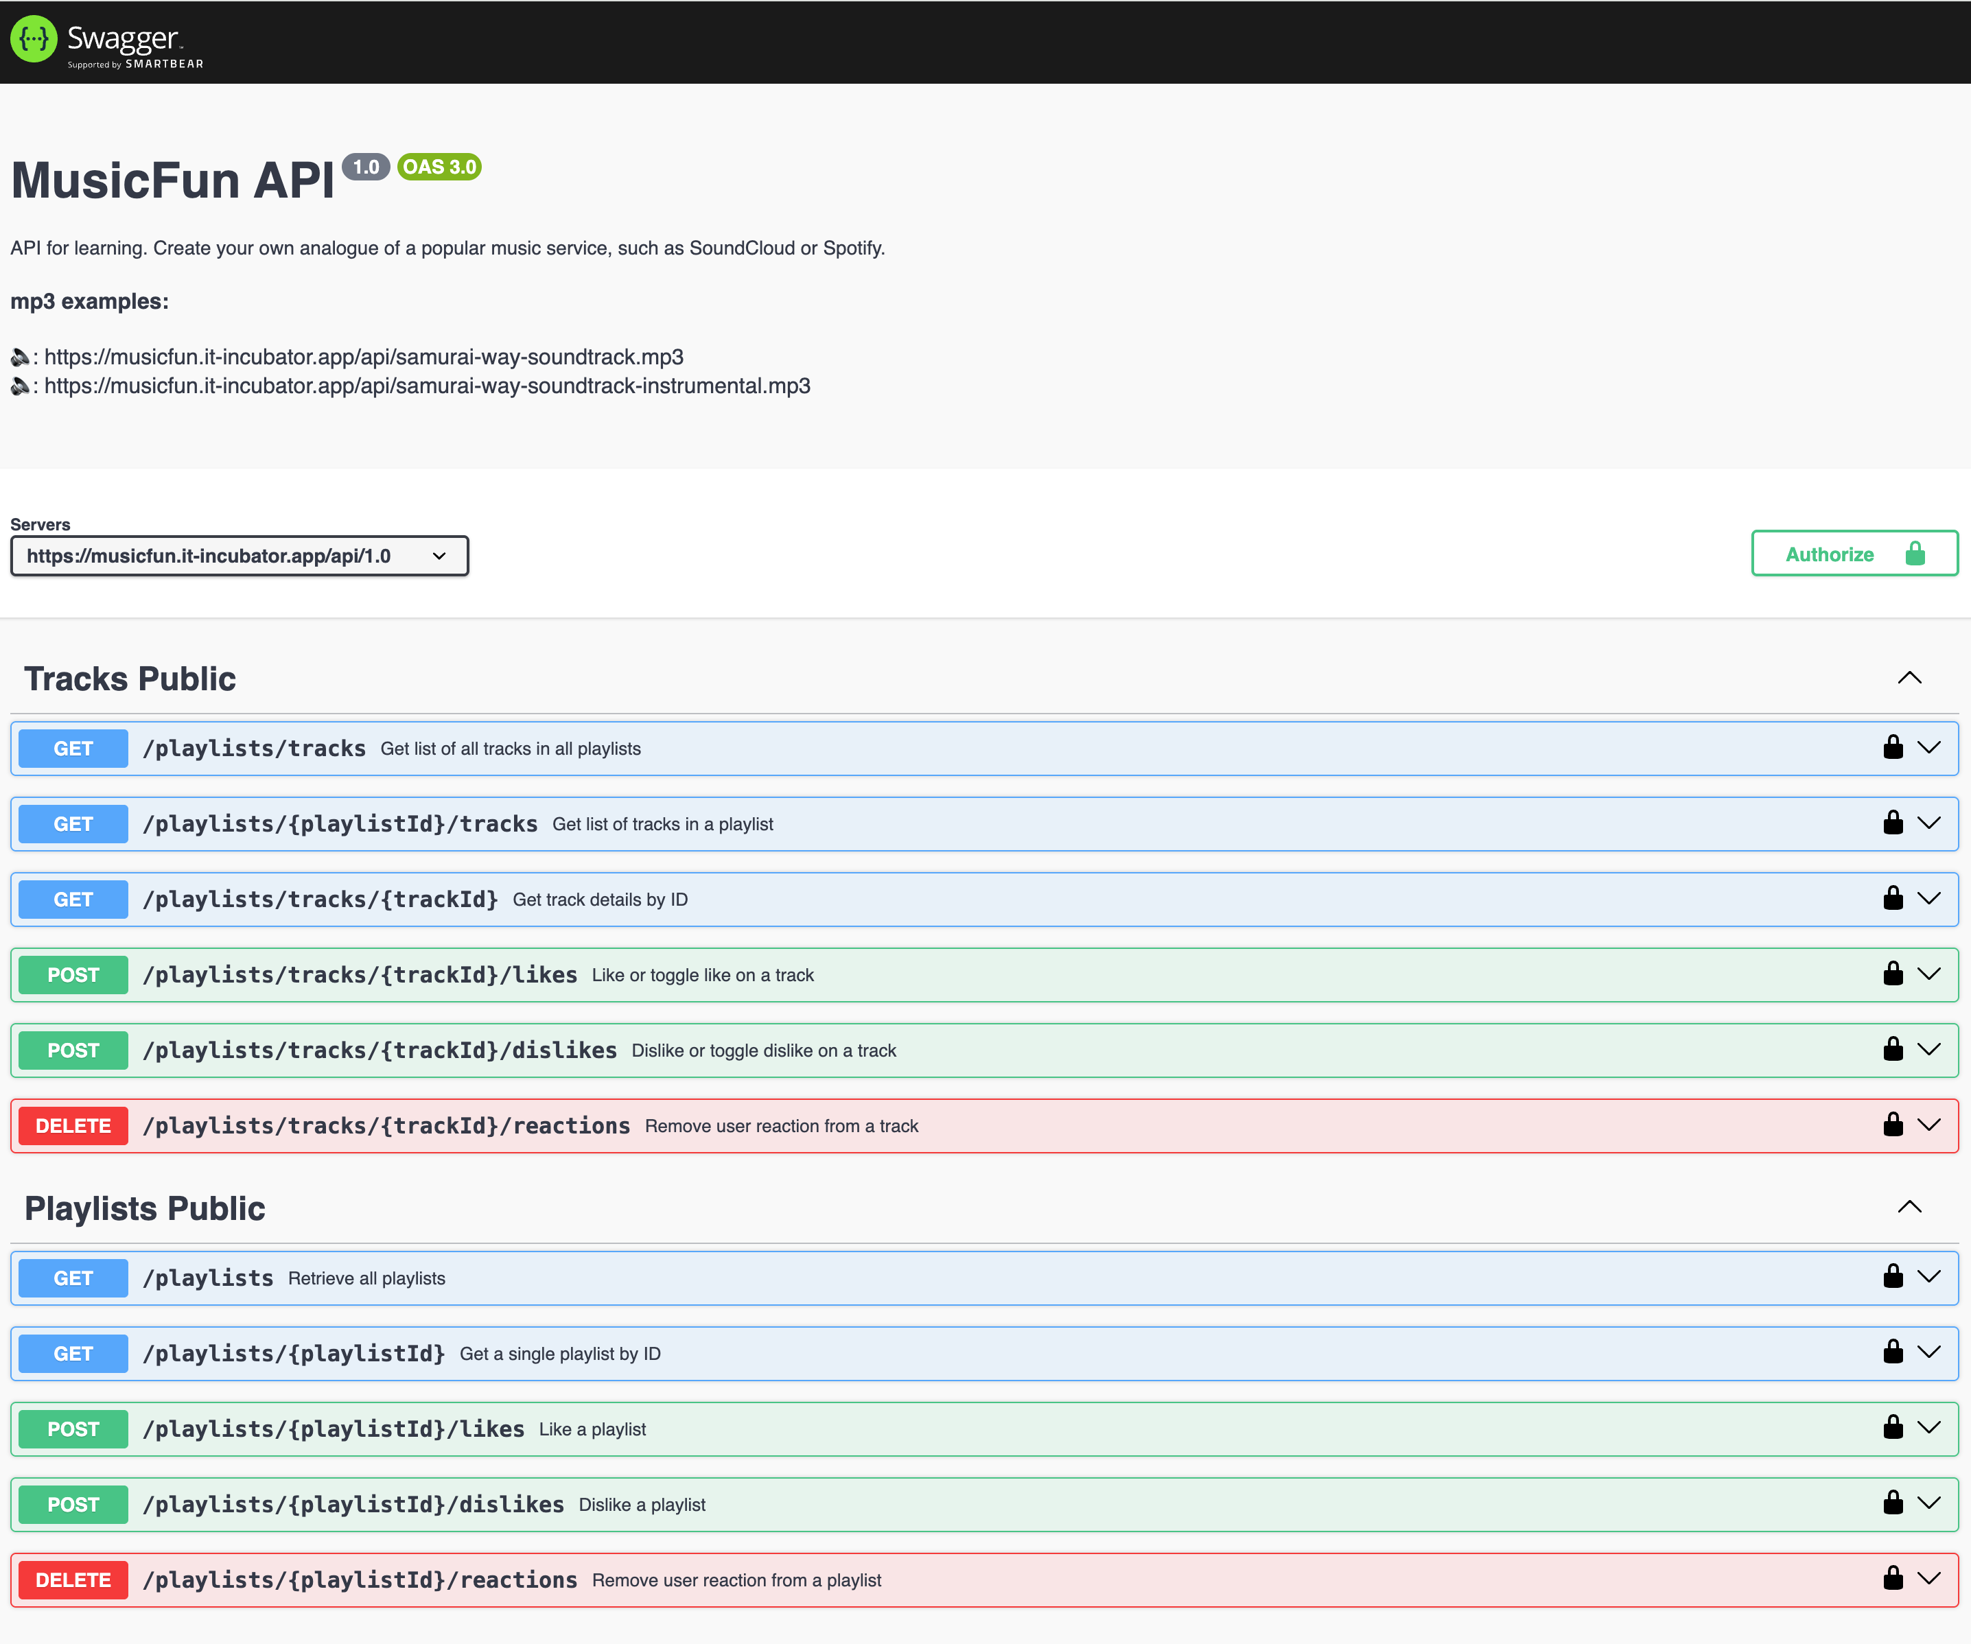Collapse the Playlists Public section chevron
Screen dimensions: 1971x1644
1909,1207
